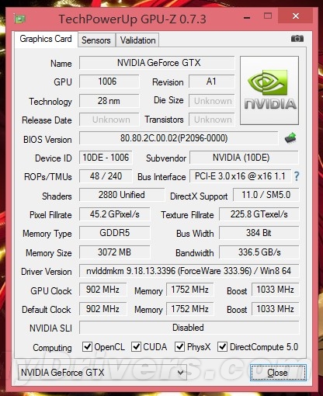Click the DirectX Support value 11.0 / SM5.0
Screen dimensions: 323x396
point(266,195)
